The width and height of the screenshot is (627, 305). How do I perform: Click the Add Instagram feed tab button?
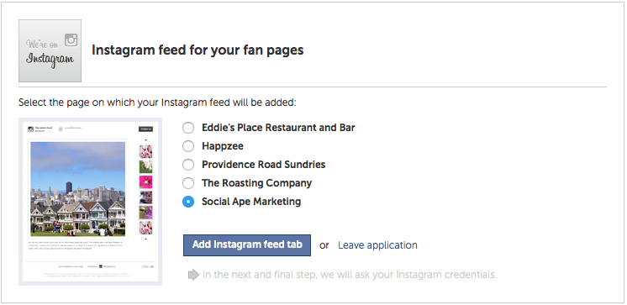click(x=247, y=245)
